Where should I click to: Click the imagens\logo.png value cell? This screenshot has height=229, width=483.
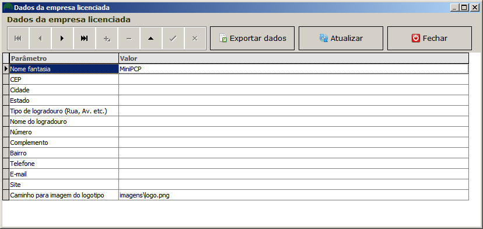[294, 195]
